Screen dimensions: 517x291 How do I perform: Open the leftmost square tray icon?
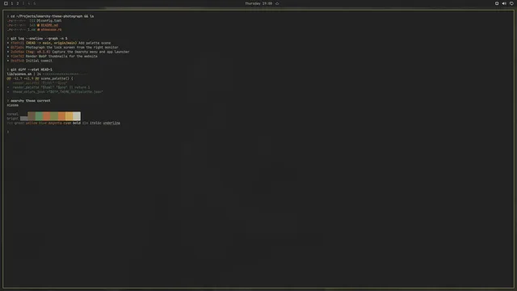pyautogui.click(x=497, y=3)
